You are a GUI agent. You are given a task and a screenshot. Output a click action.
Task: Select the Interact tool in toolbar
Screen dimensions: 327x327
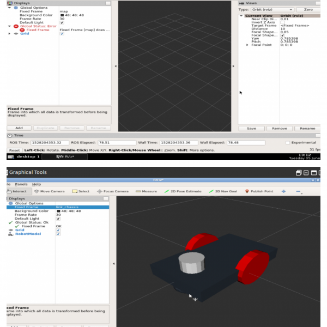19,191
